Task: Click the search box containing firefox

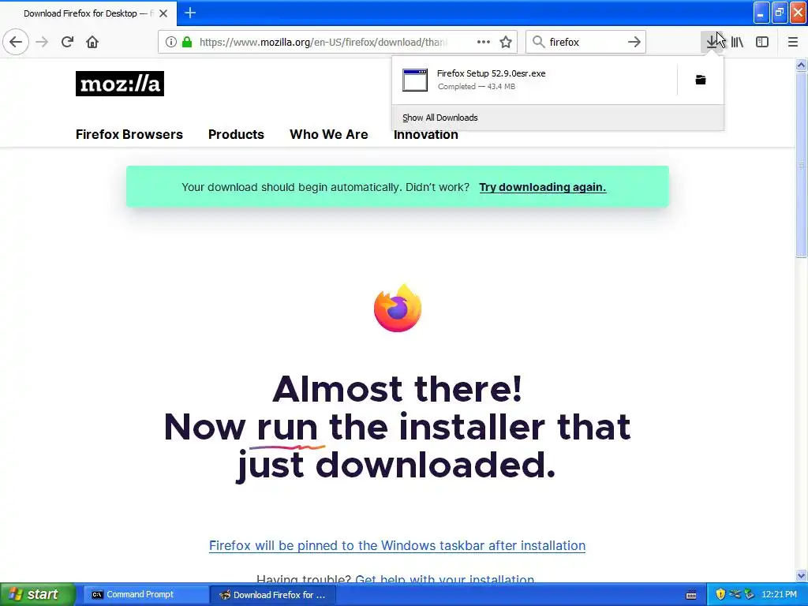Action: (x=585, y=42)
